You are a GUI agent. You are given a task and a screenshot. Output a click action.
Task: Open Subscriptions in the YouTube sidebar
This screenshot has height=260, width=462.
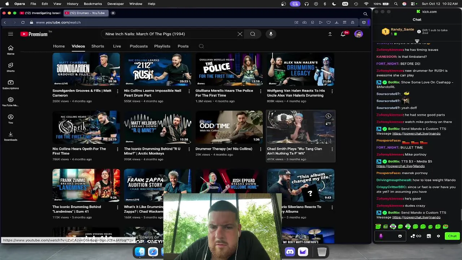pos(10,85)
